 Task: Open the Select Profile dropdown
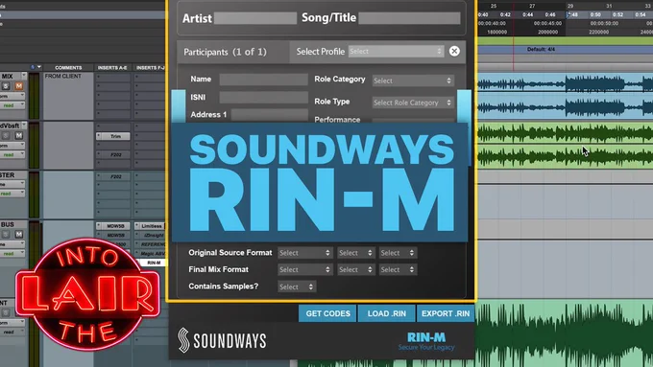coord(396,51)
